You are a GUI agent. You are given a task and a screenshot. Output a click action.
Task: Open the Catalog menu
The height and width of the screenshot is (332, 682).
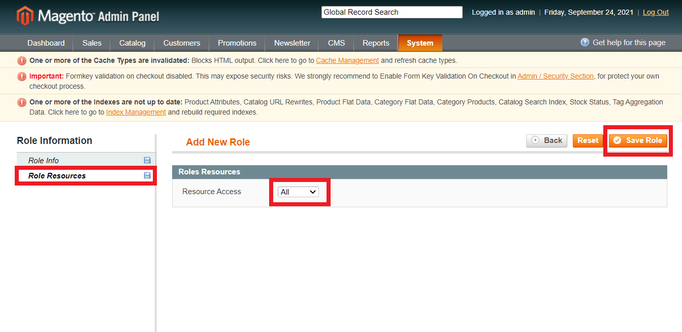[132, 43]
